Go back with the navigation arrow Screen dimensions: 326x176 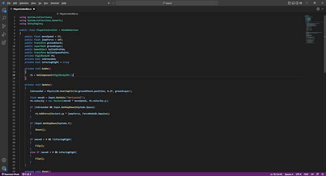[x=109, y=3]
